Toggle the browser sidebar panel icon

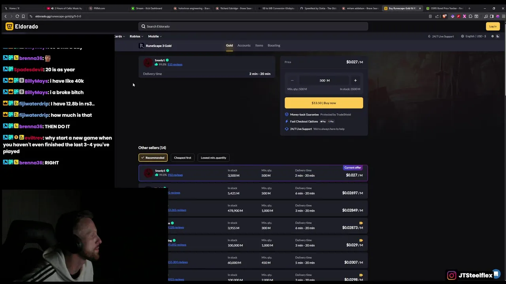click(492, 16)
